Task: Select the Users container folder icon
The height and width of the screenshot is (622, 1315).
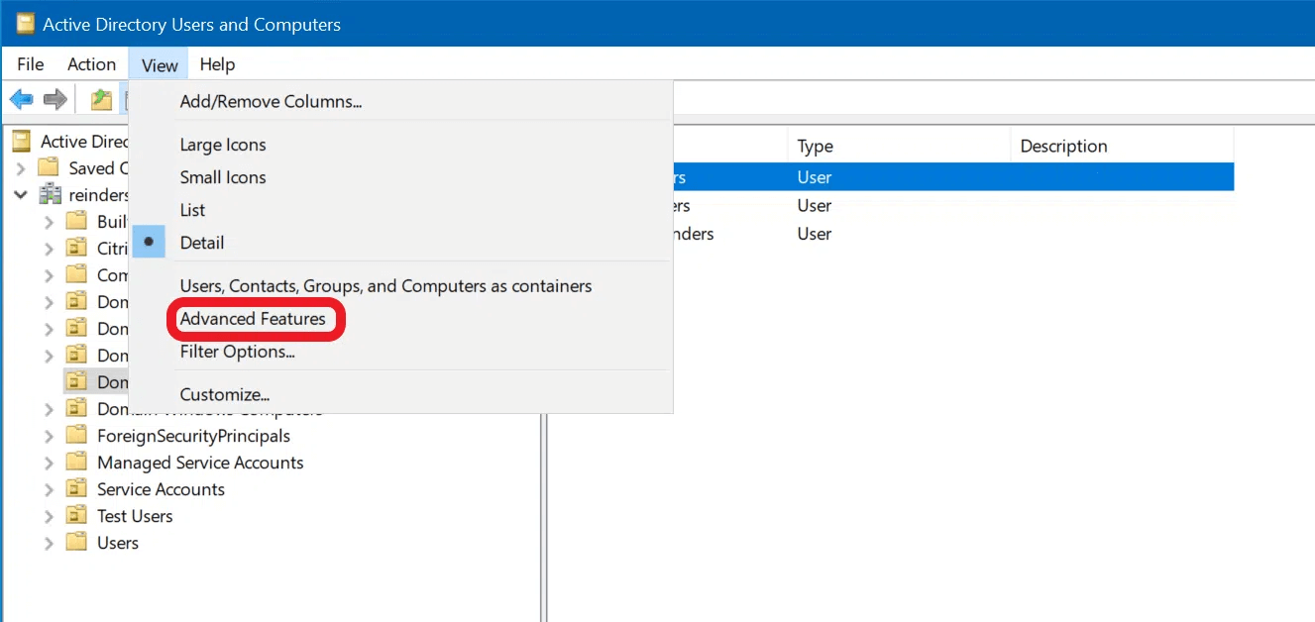Action: tap(75, 542)
